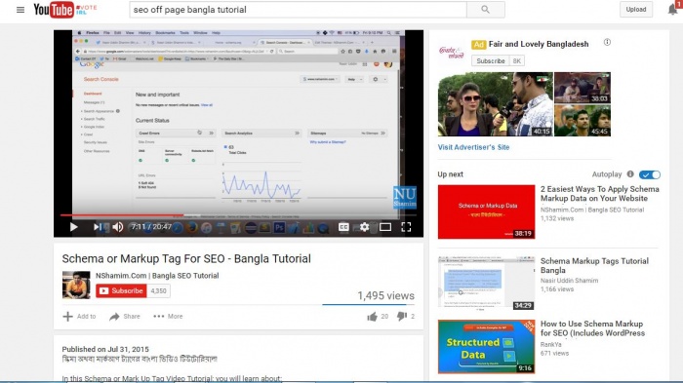Click the 8K subscriber count

516,61
